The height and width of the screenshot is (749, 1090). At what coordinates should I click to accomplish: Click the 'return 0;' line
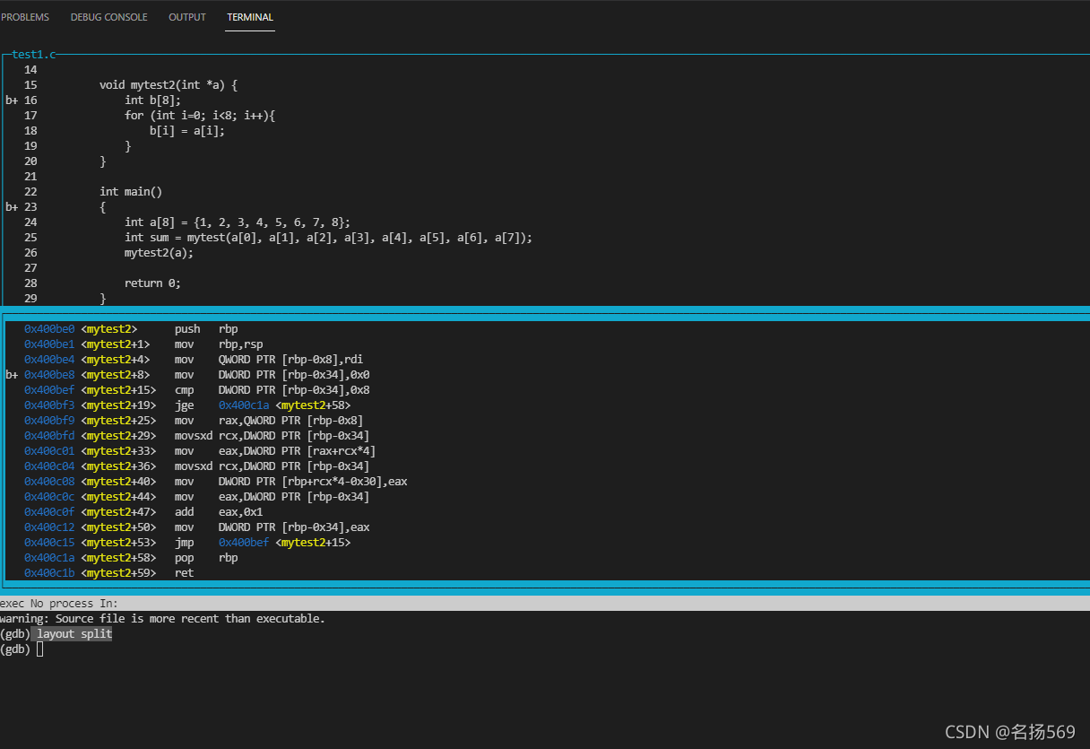click(152, 283)
